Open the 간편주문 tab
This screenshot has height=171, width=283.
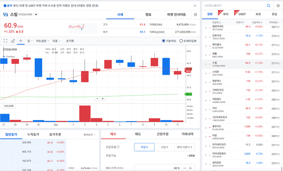163,134
